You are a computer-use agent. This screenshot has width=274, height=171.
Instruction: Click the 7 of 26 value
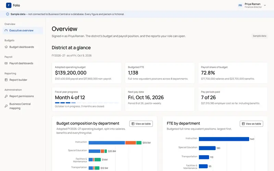point(208,97)
